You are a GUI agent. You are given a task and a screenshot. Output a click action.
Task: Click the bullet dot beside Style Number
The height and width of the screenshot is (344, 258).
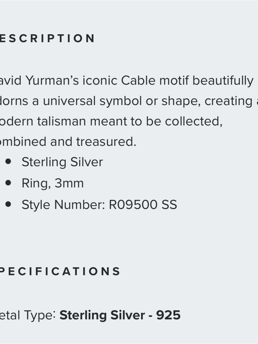pyautogui.click(x=8, y=204)
